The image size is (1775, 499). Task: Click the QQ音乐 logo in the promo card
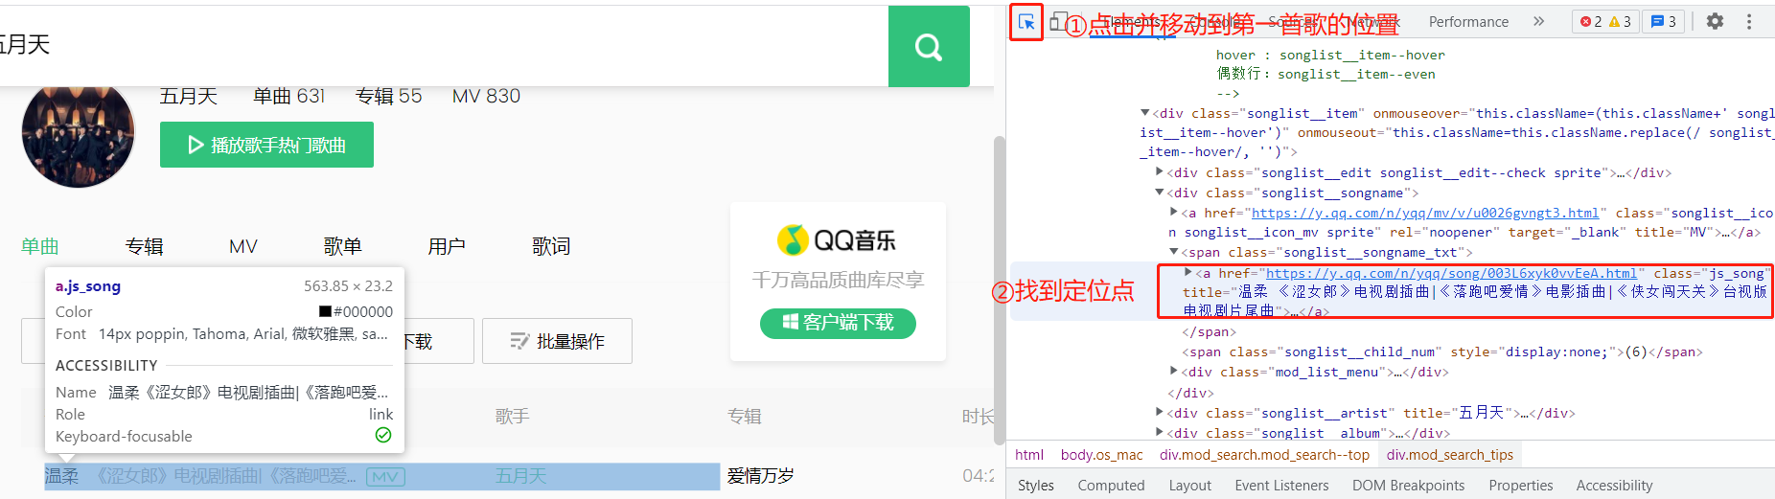(x=837, y=239)
